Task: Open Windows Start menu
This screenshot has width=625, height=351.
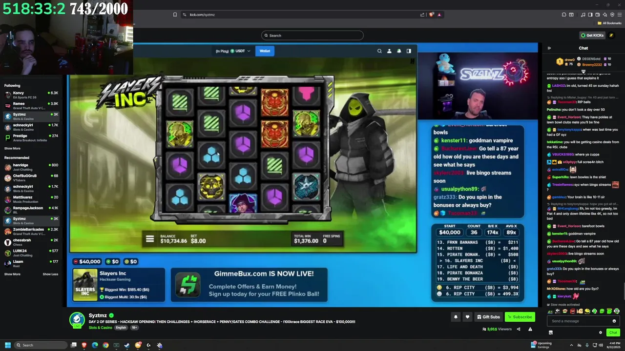Action: 7,345
